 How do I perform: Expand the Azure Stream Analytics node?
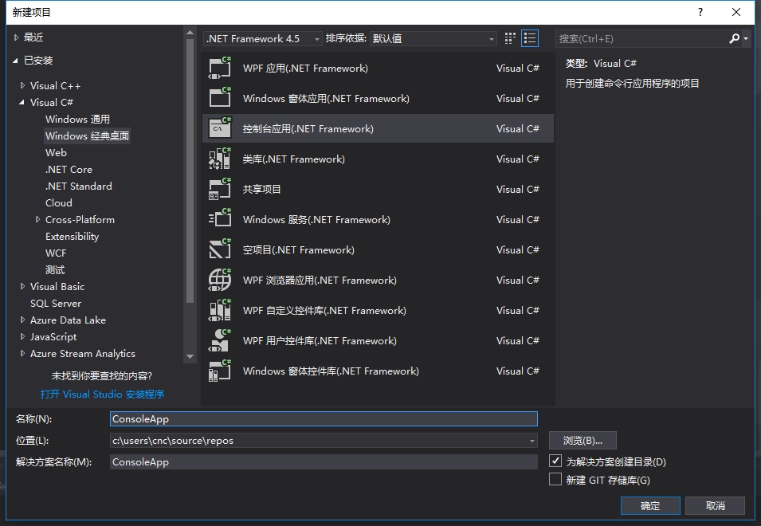[x=22, y=353]
